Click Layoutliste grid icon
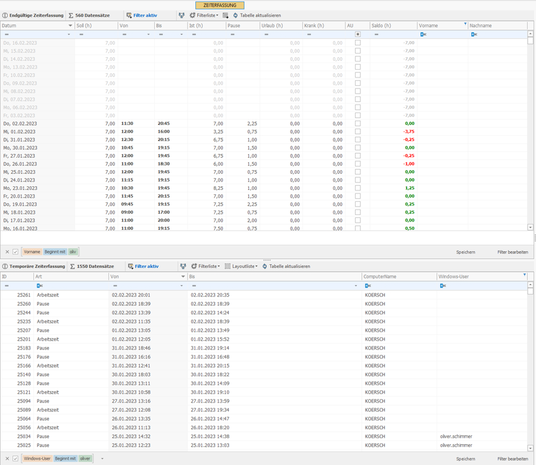This screenshot has height=465, width=536. (x=228, y=266)
